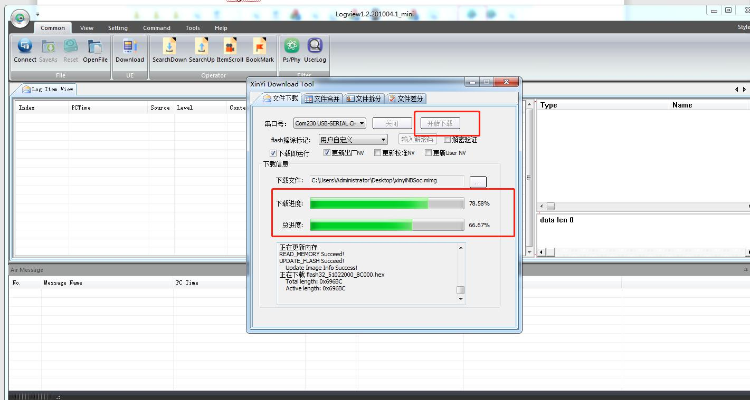Select the 文件下载 tab in the download tool

[x=281, y=98]
